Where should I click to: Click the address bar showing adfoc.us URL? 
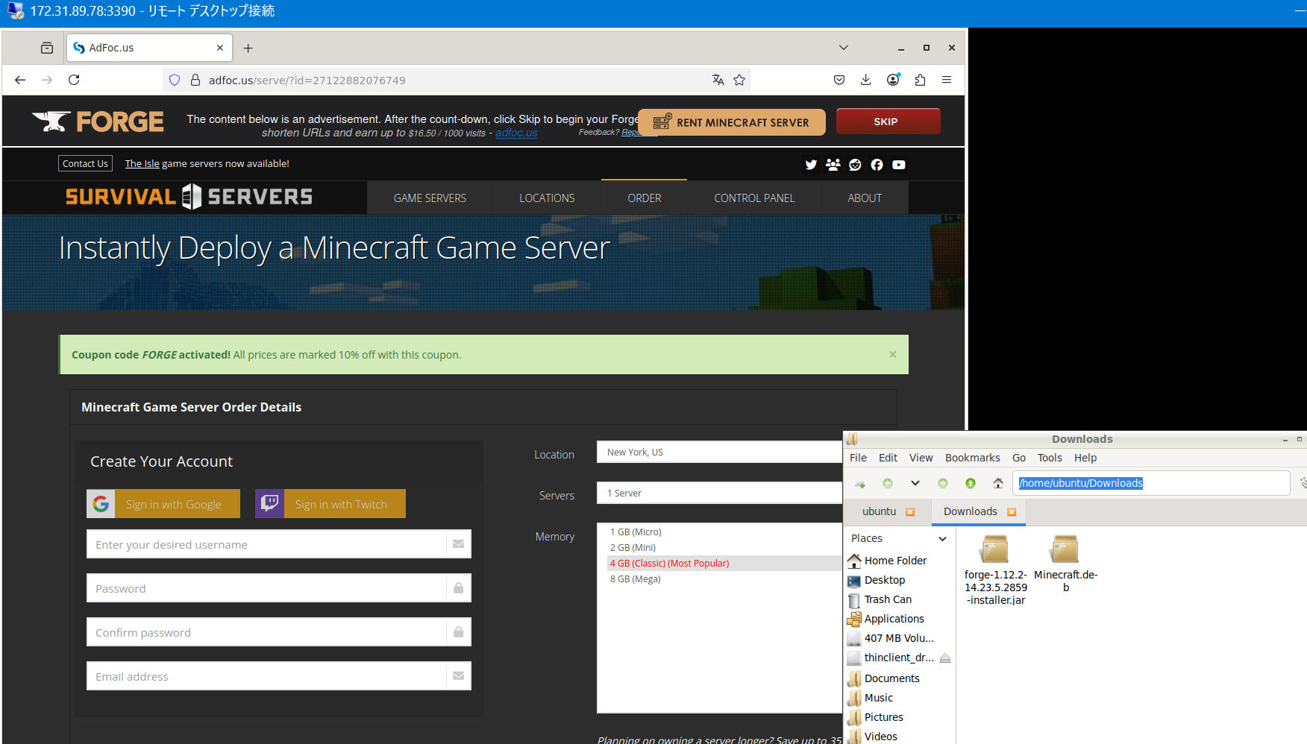click(x=455, y=80)
